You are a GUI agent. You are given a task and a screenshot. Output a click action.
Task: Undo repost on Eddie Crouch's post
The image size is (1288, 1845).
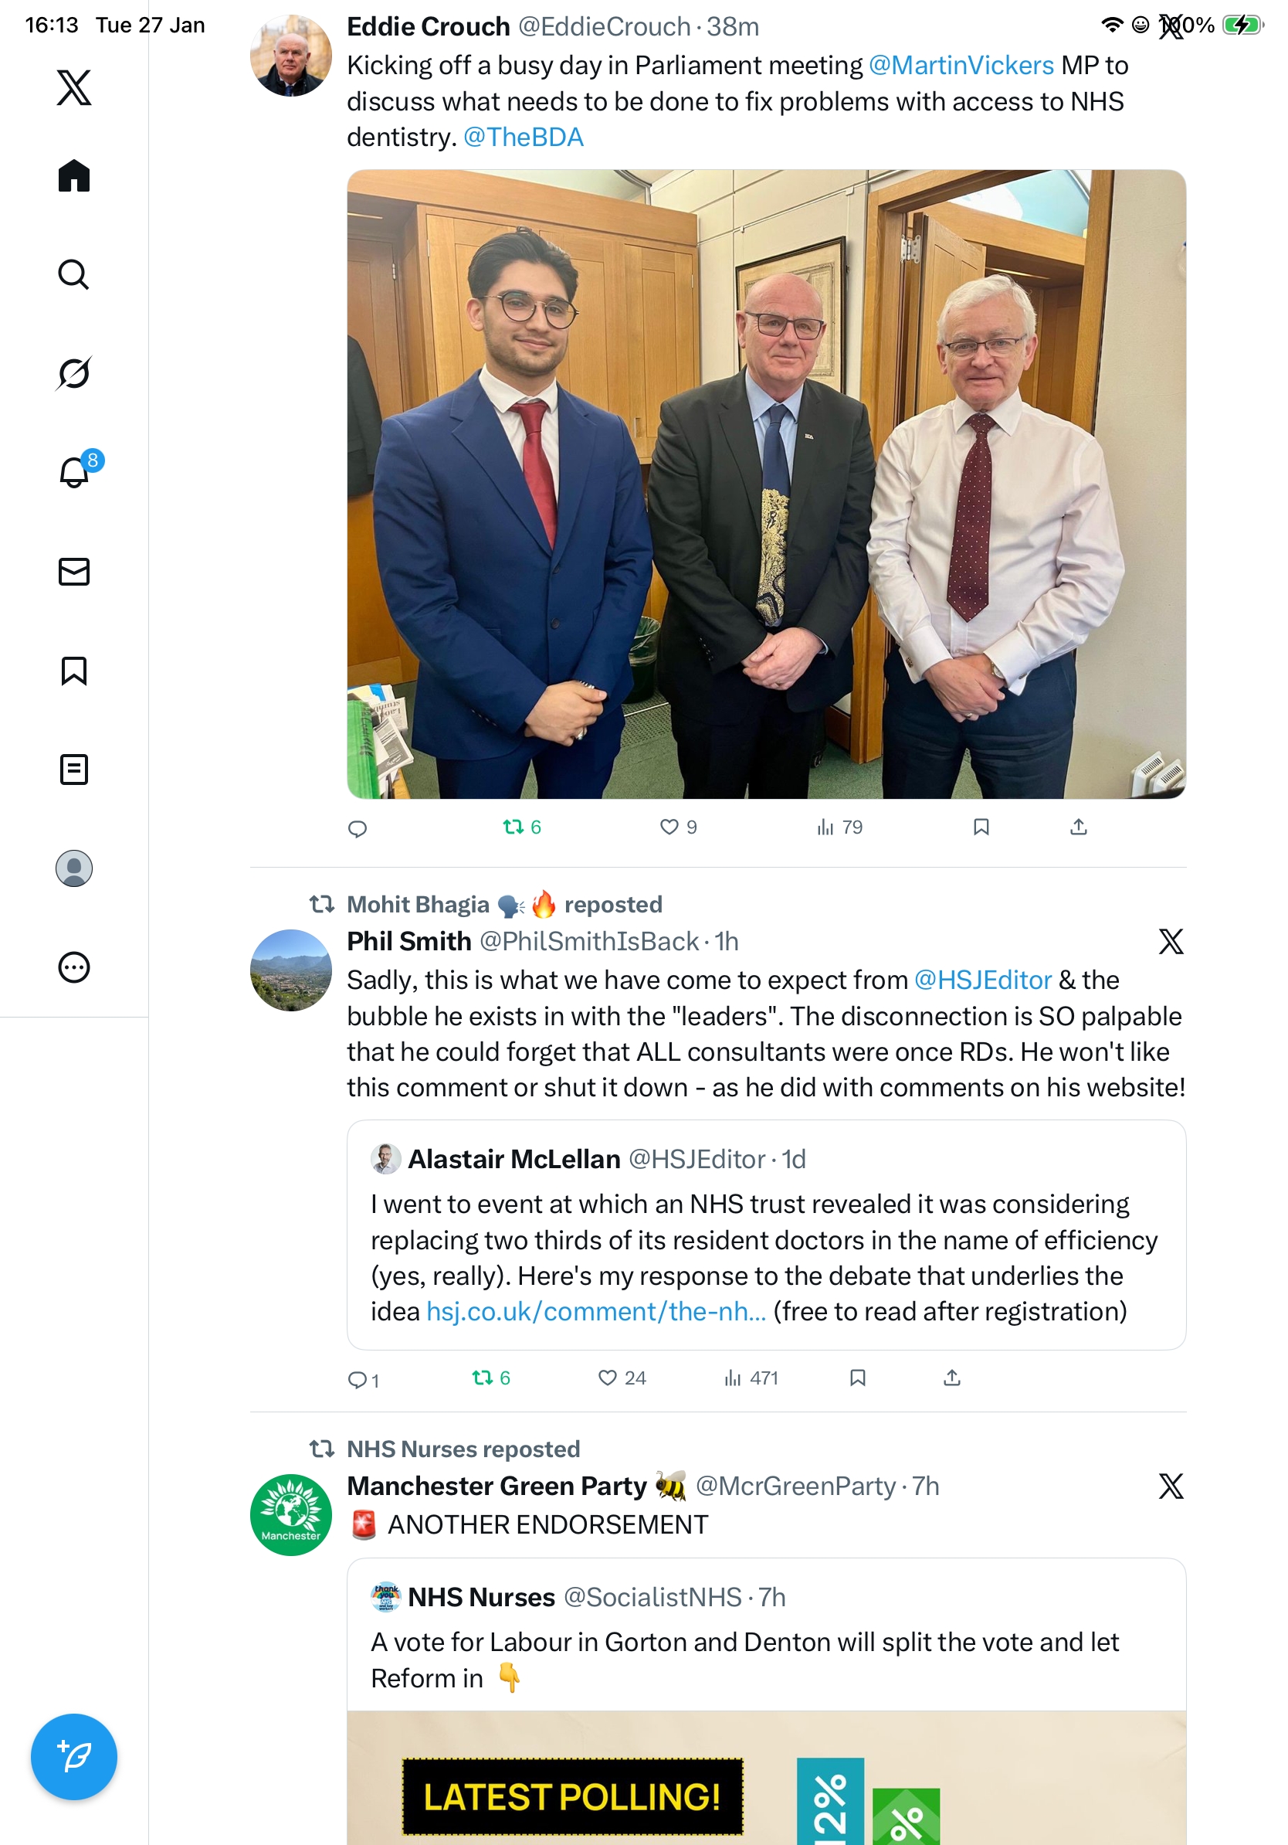point(521,827)
